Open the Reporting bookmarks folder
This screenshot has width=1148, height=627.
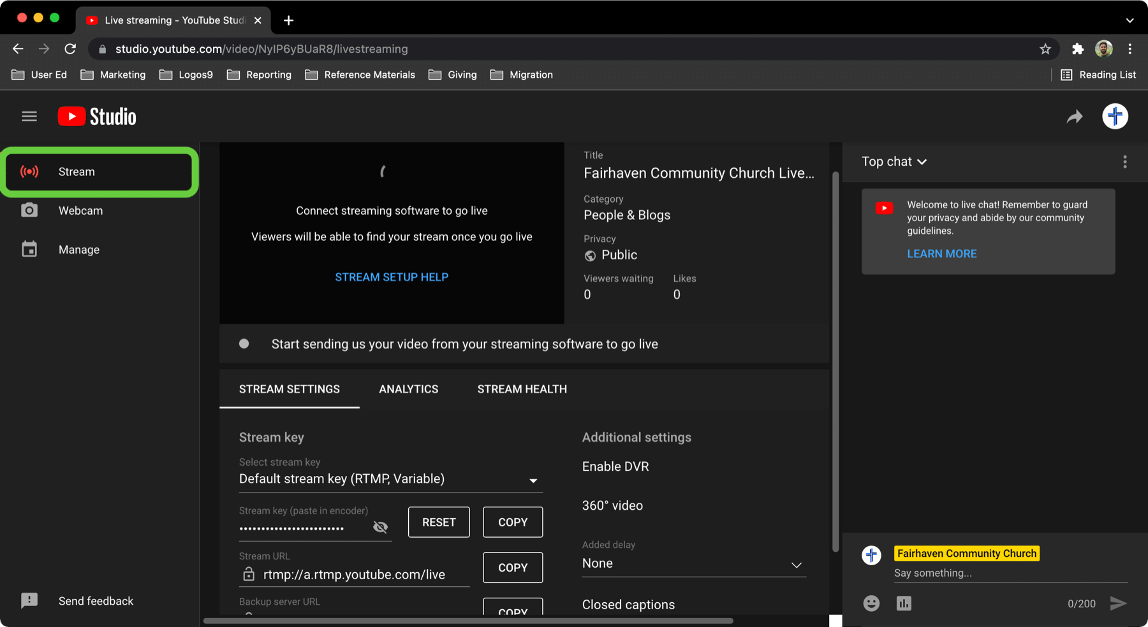coord(259,75)
